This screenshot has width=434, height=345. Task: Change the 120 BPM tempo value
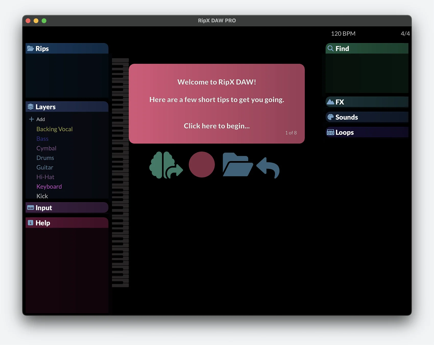tap(343, 34)
